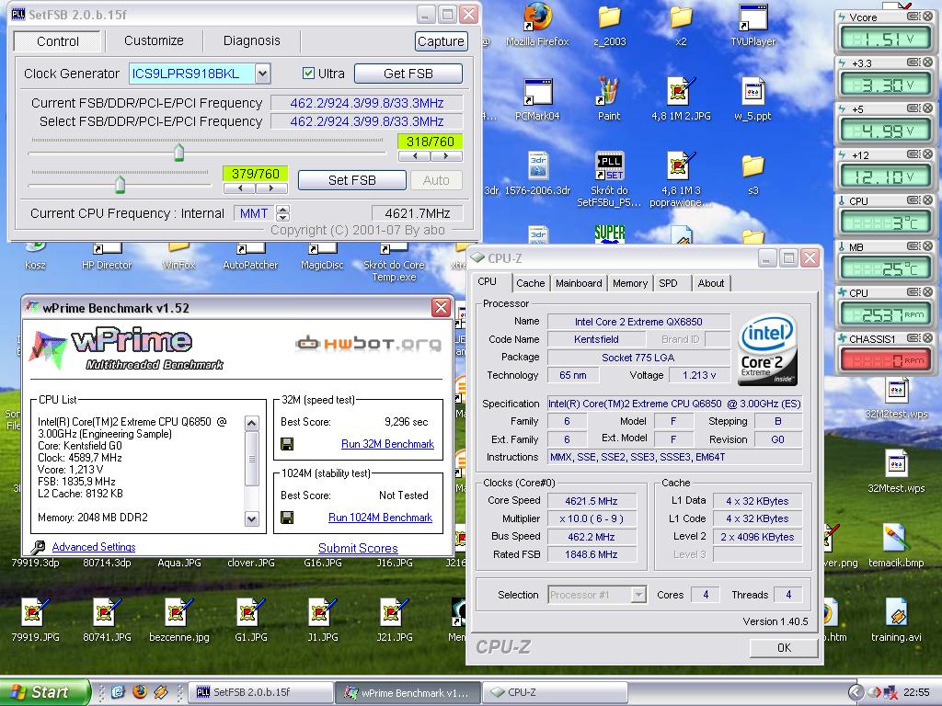Click the 1024M benchmark save floppy icon
The width and height of the screenshot is (942, 706).
(287, 518)
